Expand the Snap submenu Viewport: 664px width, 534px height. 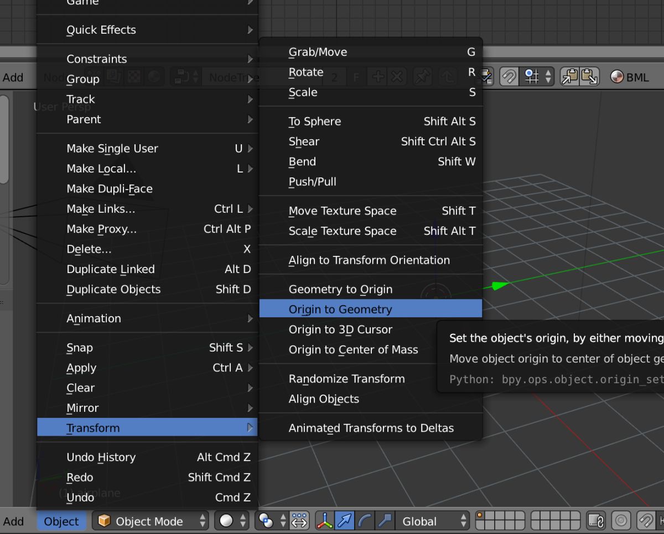point(147,348)
